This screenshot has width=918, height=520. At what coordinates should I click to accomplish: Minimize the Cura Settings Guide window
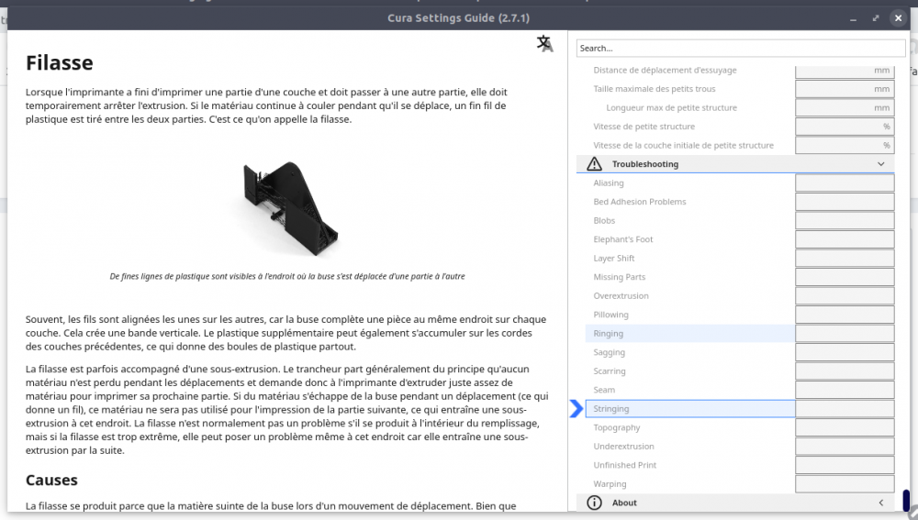tap(853, 18)
